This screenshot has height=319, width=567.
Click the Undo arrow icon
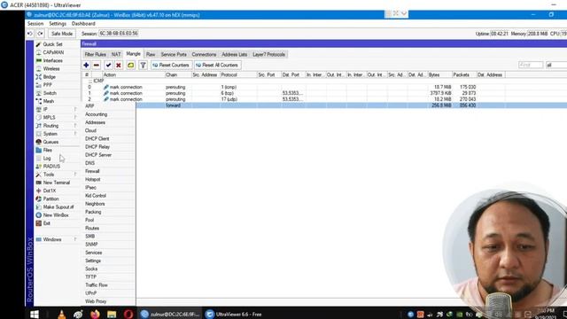[x=30, y=34]
